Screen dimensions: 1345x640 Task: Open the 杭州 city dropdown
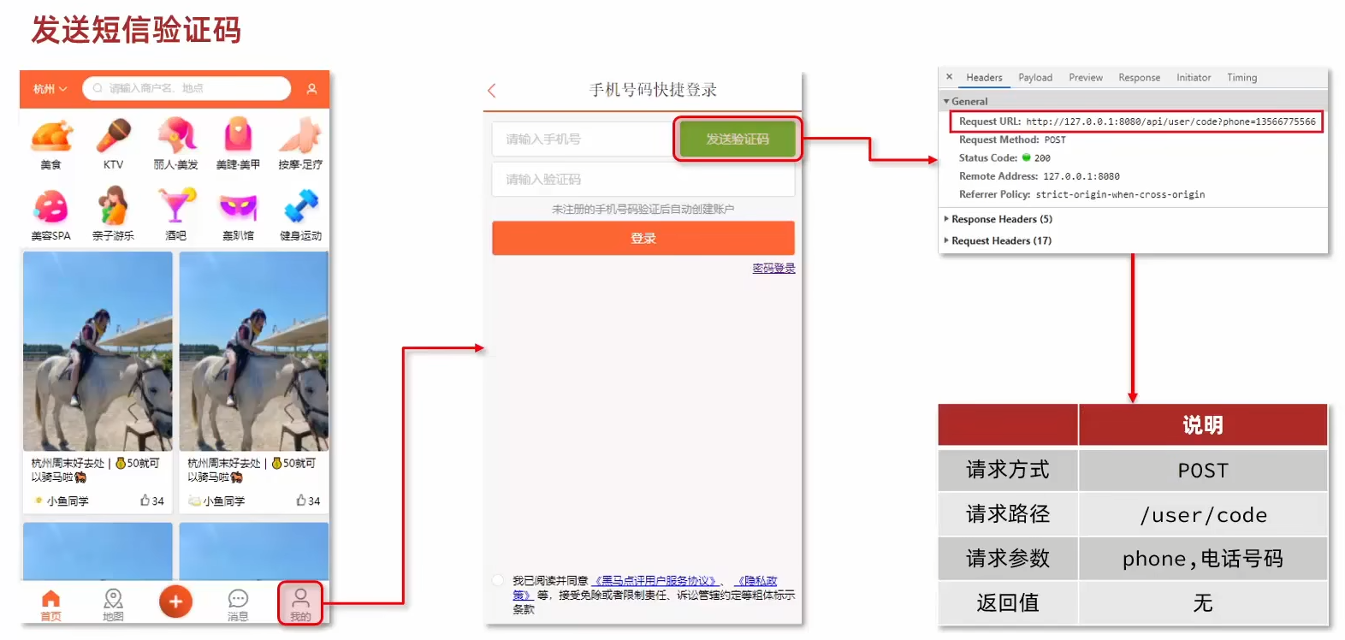[50, 89]
